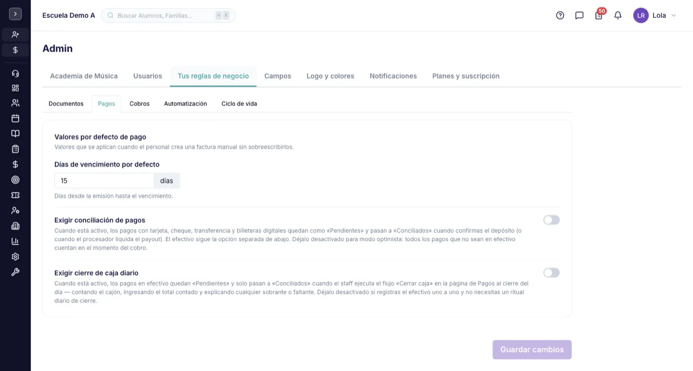Open the headset support icon in sidebar
The height and width of the screenshot is (371, 693).
pos(15,74)
